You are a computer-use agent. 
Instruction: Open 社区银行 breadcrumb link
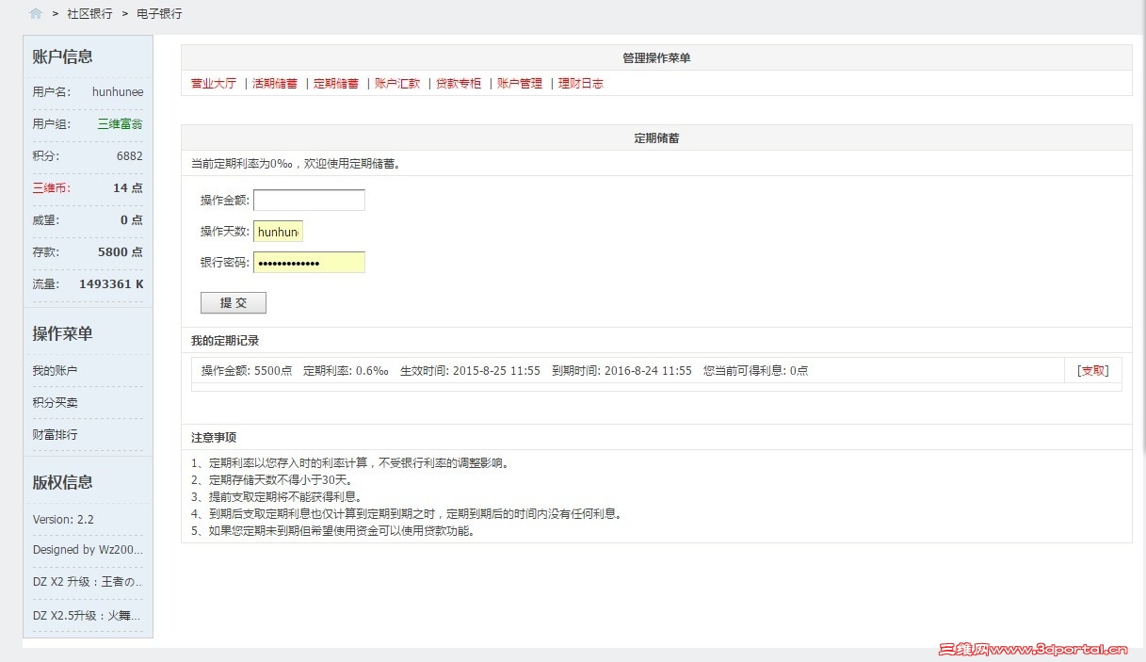pyautogui.click(x=89, y=13)
